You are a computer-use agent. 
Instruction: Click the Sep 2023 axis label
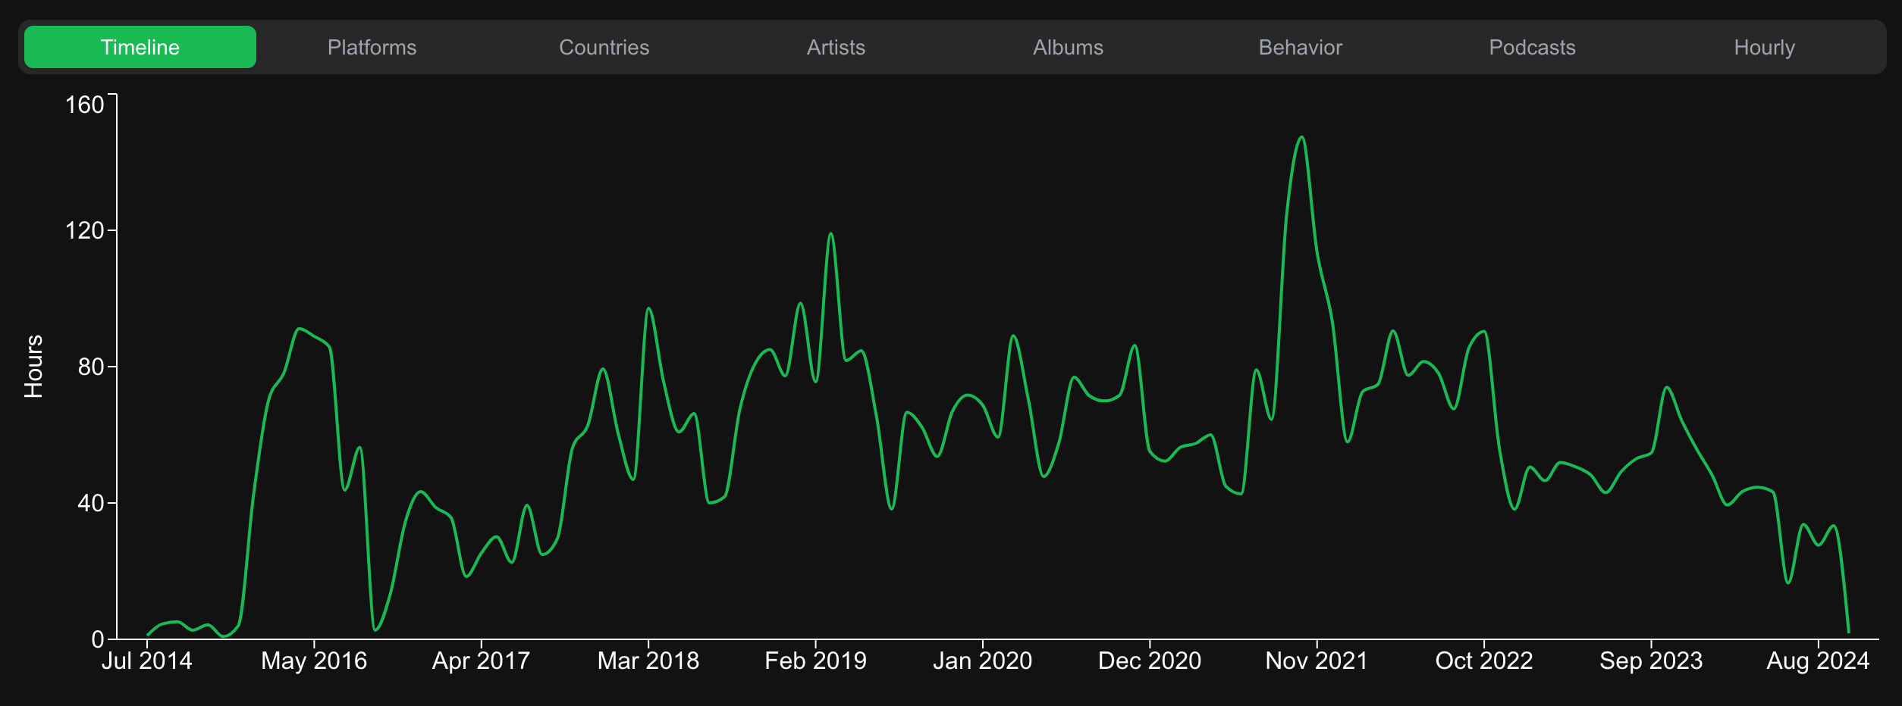[x=1652, y=661]
